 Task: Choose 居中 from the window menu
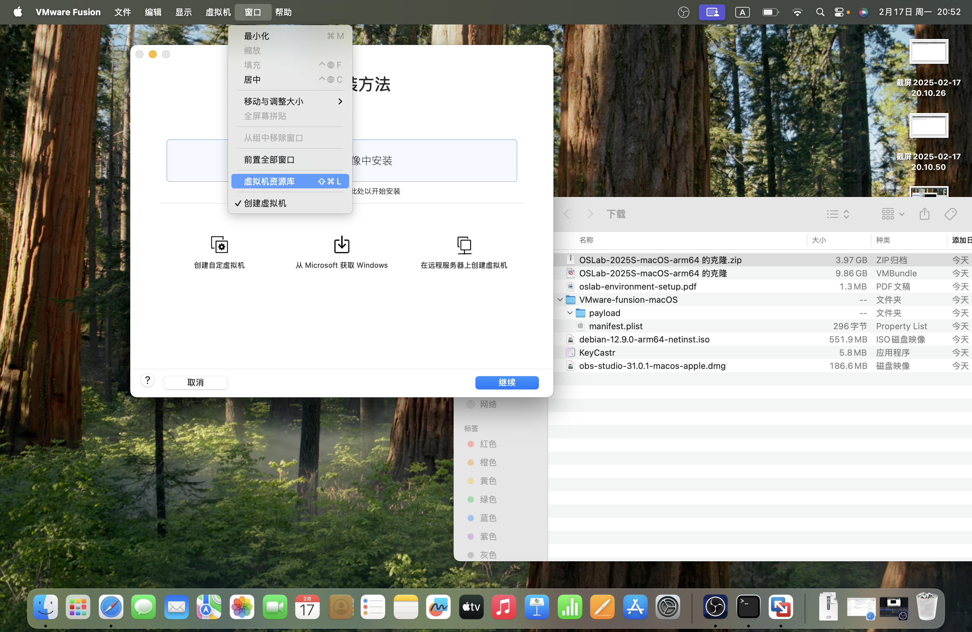pyautogui.click(x=290, y=80)
